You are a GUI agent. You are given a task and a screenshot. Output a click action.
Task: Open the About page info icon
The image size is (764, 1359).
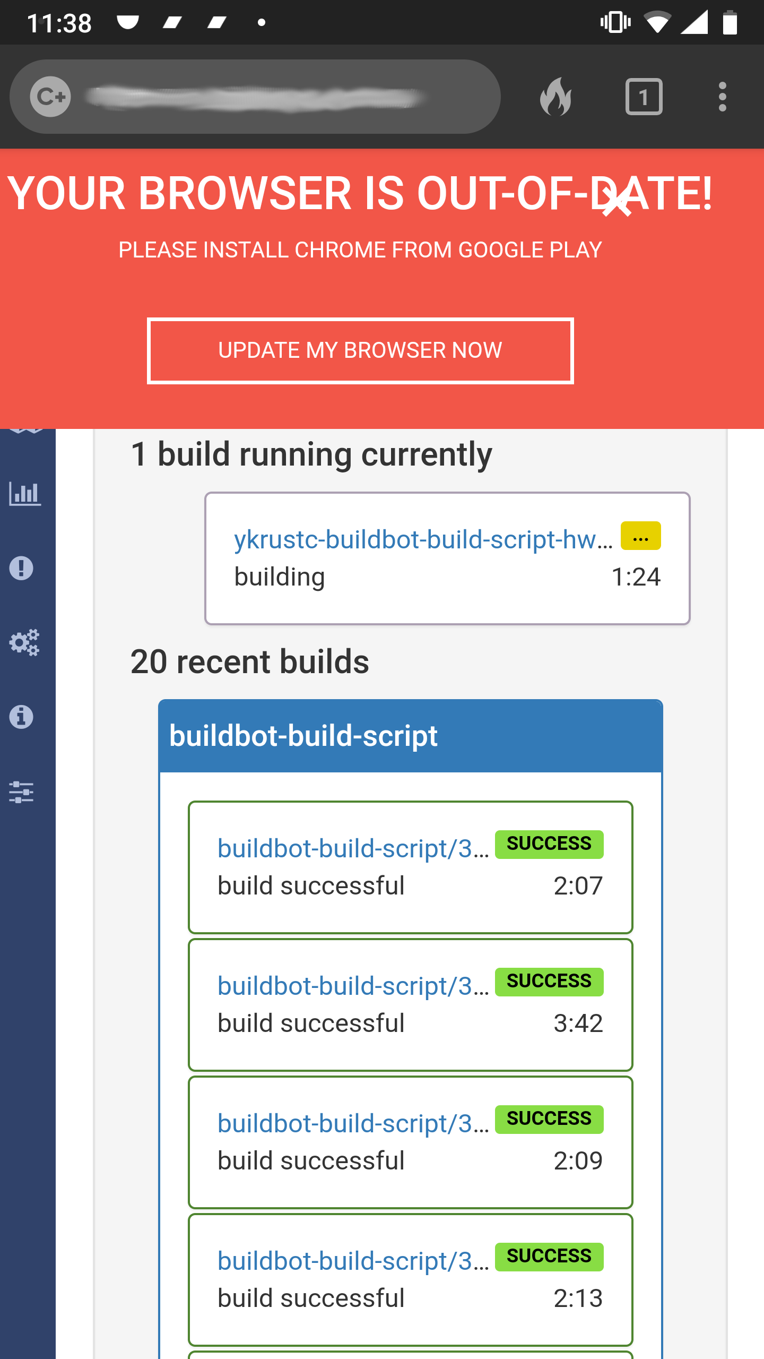22,718
